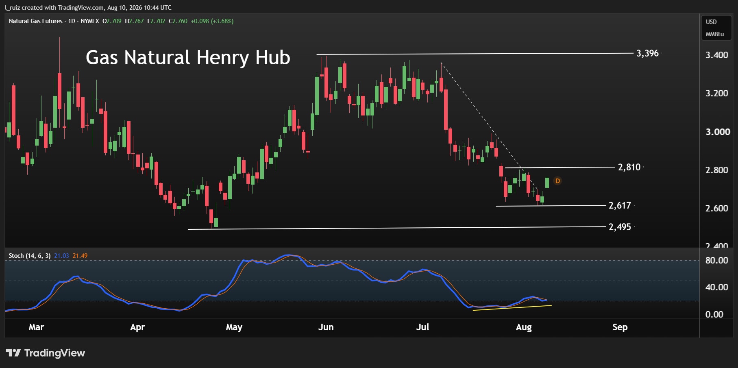Click the 40.00 stochastic scale label
Image resolution: width=738 pixels, height=368 pixels.
pyautogui.click(x=717, y=287)
